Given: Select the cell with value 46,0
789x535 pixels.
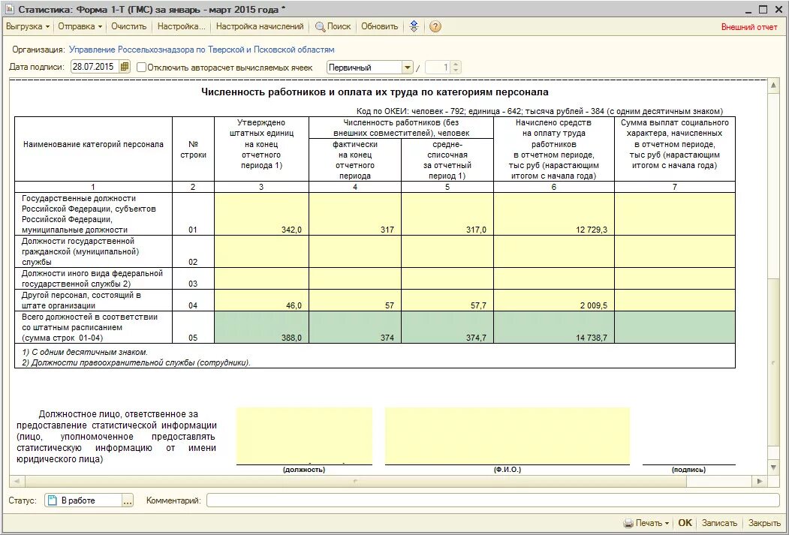Looking at the screenshot, I should coord(262,300).
